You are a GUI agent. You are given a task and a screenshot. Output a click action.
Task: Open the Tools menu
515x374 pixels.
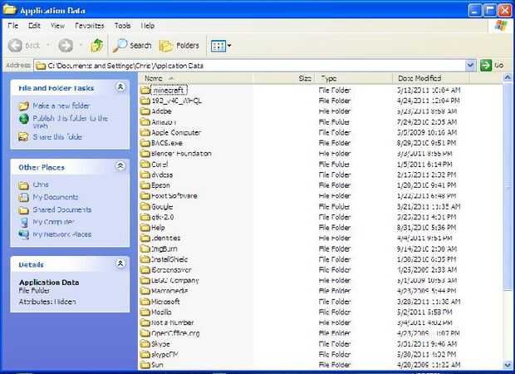122,26
